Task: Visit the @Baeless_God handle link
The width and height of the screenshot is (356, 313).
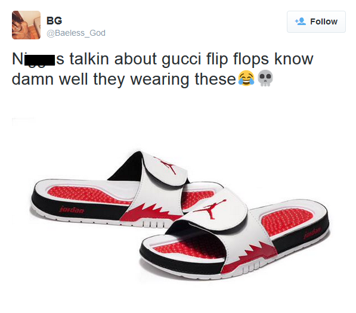Action: coord(76,33)
